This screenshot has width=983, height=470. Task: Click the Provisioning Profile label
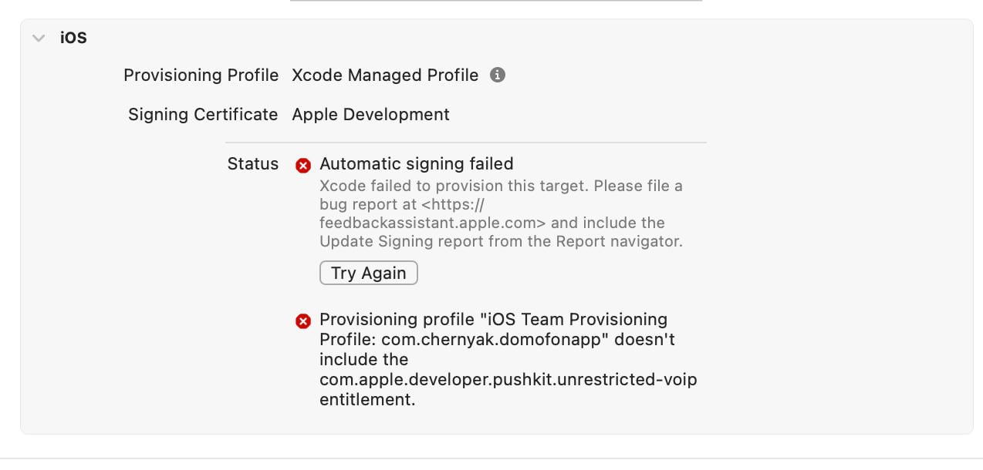201,75
